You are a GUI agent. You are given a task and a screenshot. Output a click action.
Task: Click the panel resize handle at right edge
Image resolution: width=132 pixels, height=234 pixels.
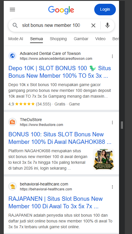(x=122, y=125)
